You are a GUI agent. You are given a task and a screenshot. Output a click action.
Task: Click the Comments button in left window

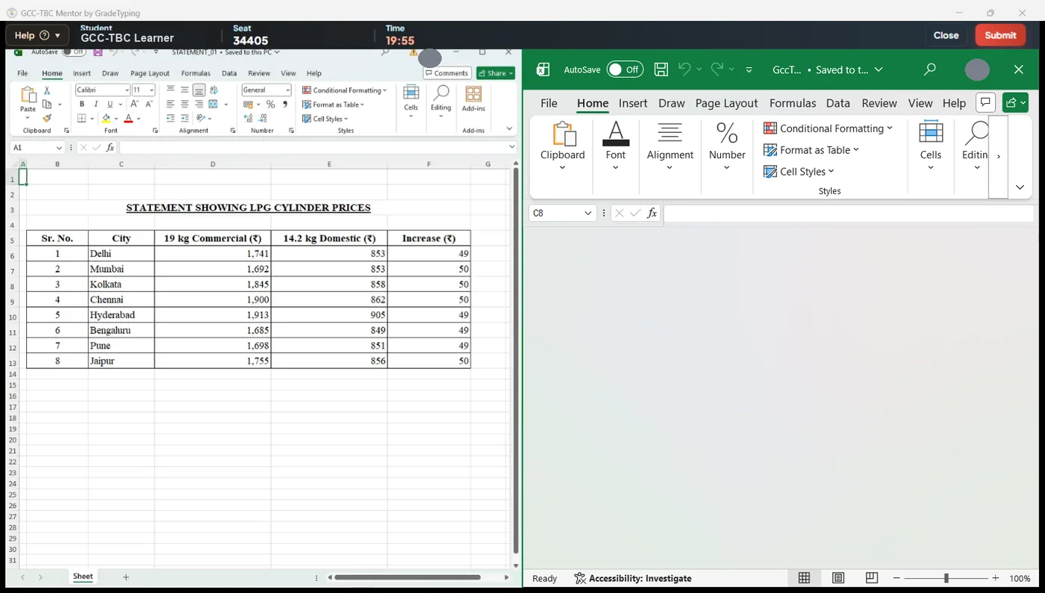point(447,73)
